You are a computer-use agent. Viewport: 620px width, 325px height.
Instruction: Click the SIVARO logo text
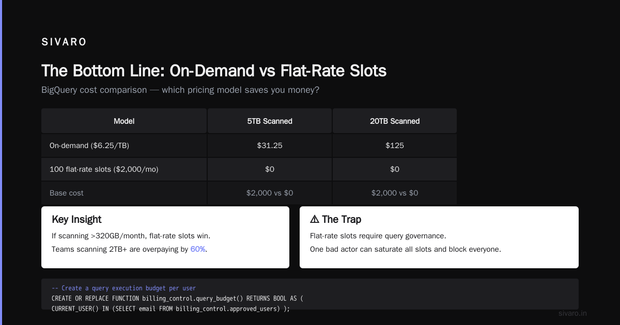64,42
